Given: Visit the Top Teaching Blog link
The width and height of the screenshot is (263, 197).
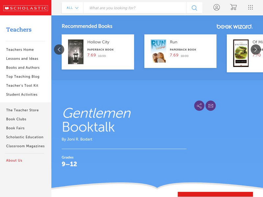Looking at the screenshot, I should click(21, 77).
